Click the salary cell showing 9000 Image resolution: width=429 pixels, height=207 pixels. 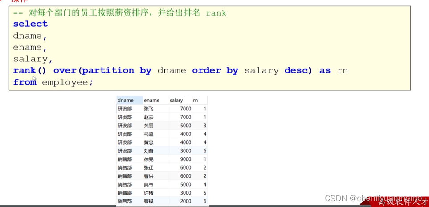point(180,159)
